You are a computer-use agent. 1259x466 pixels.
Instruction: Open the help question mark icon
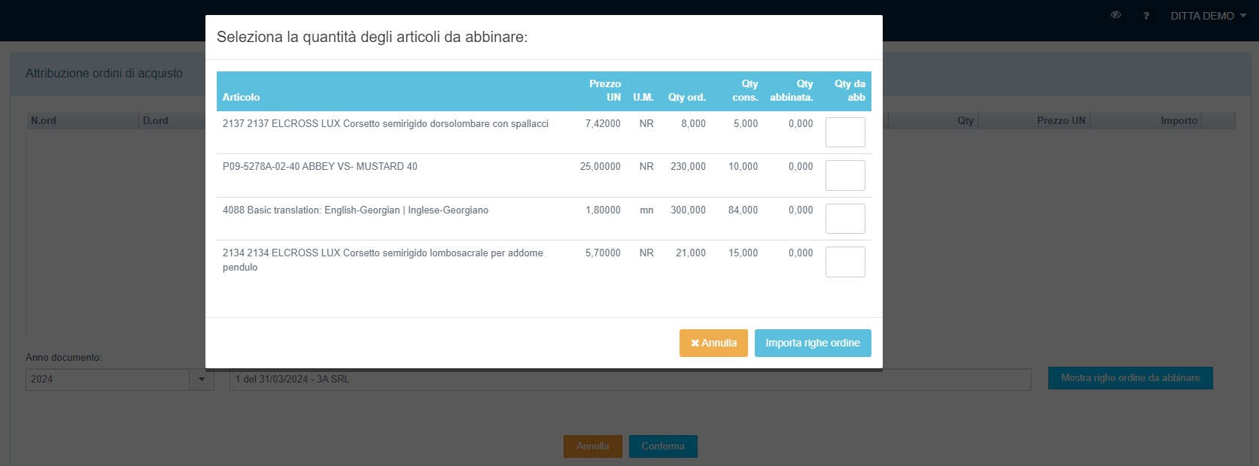tap(1145, 16)
